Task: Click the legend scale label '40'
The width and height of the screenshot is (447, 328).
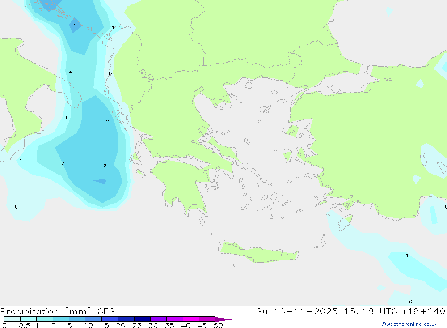Action: point(186,325)
